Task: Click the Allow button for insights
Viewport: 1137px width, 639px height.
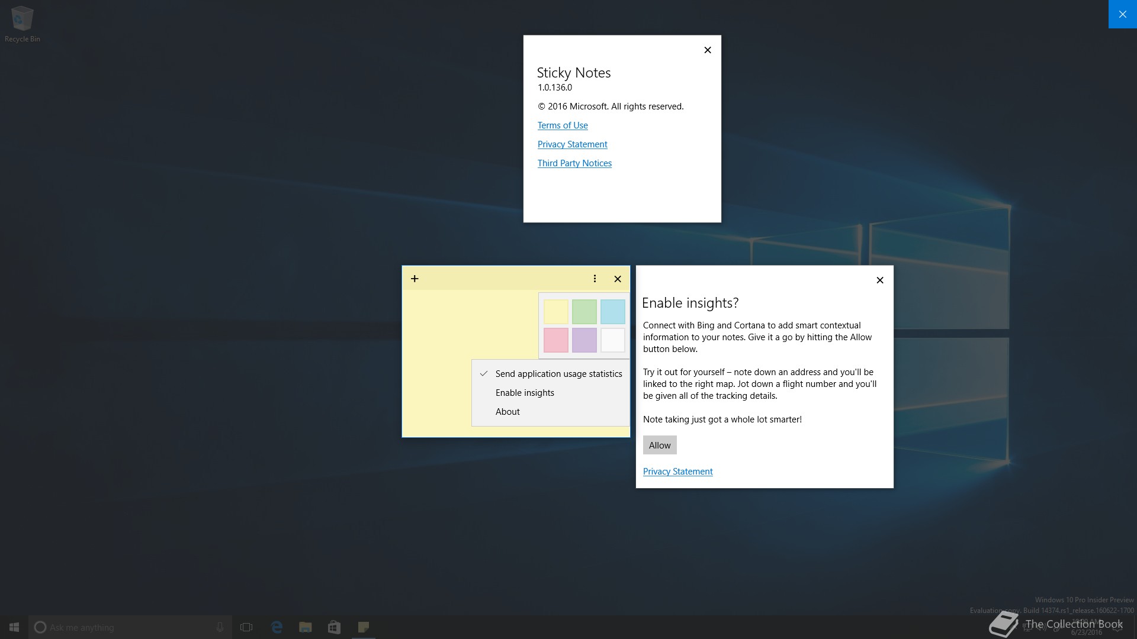Action: pyautogui.click(x=660, y=446)
